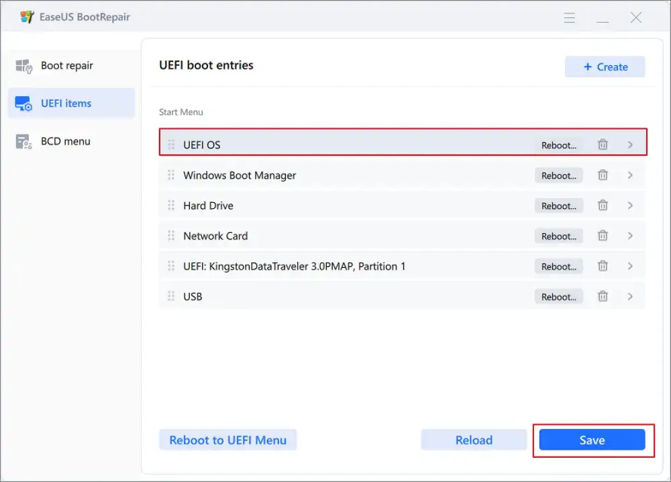Image resolution: width=671 pixels, height=482 pixels.
Task: Click Reload to refresh boot entries
Action: click(474, 440)
